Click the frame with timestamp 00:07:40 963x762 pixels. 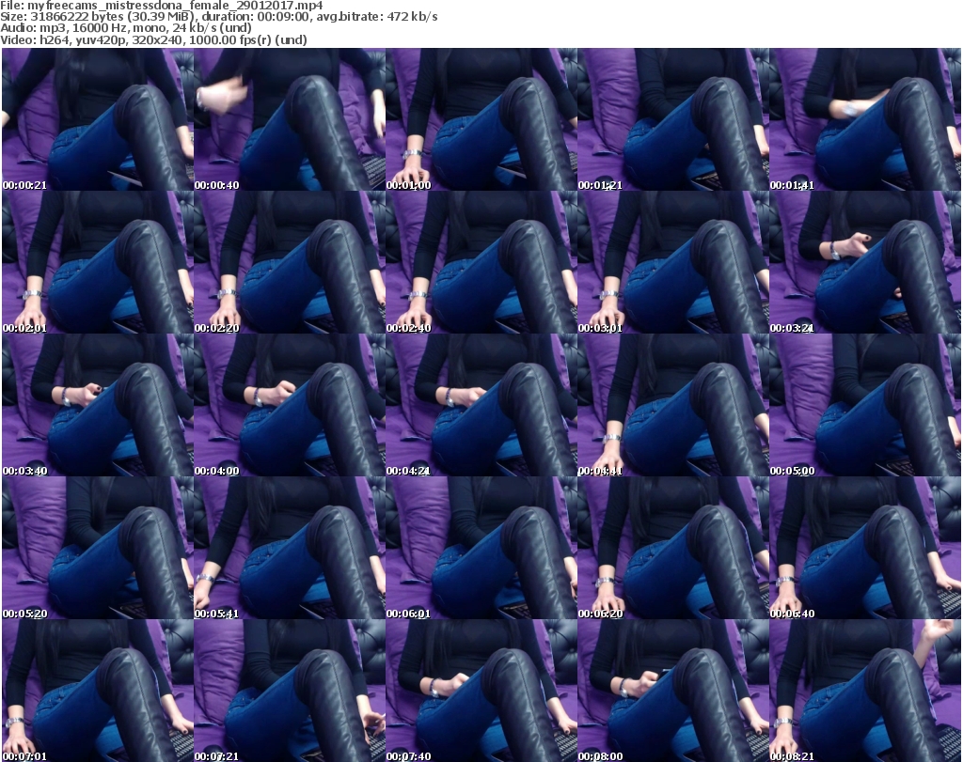point(481,691)
